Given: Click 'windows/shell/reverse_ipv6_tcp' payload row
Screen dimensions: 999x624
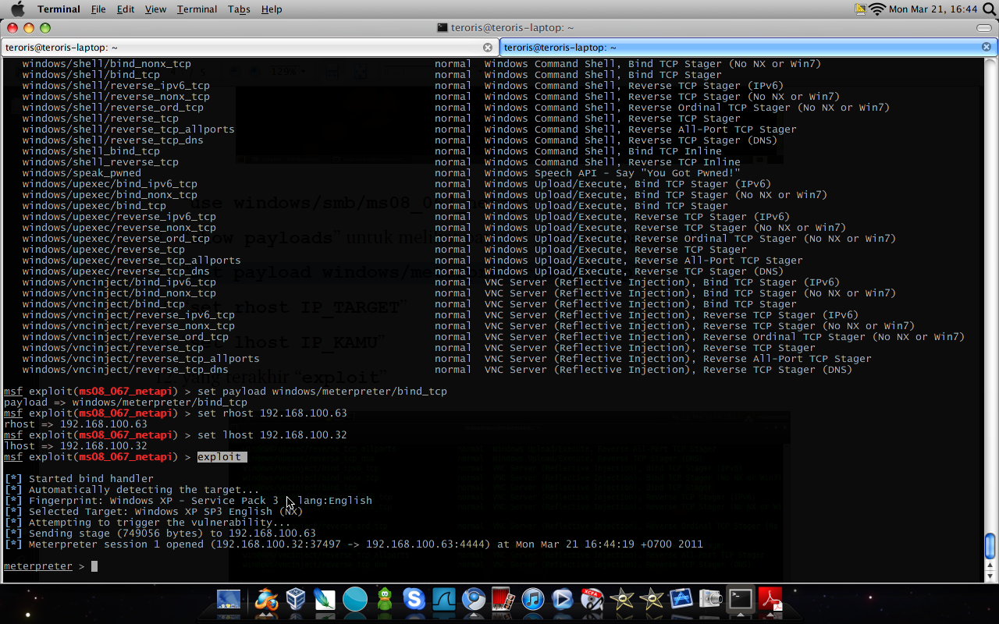Looking at the screenshot, I should [116, 86].
